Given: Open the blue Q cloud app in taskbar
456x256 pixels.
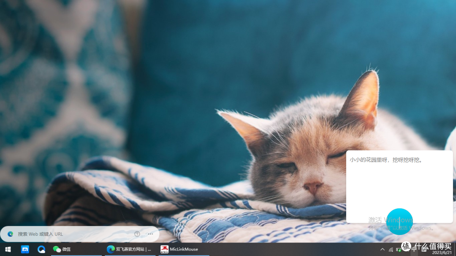Looking at the screenshot, I should click(41, 249).
